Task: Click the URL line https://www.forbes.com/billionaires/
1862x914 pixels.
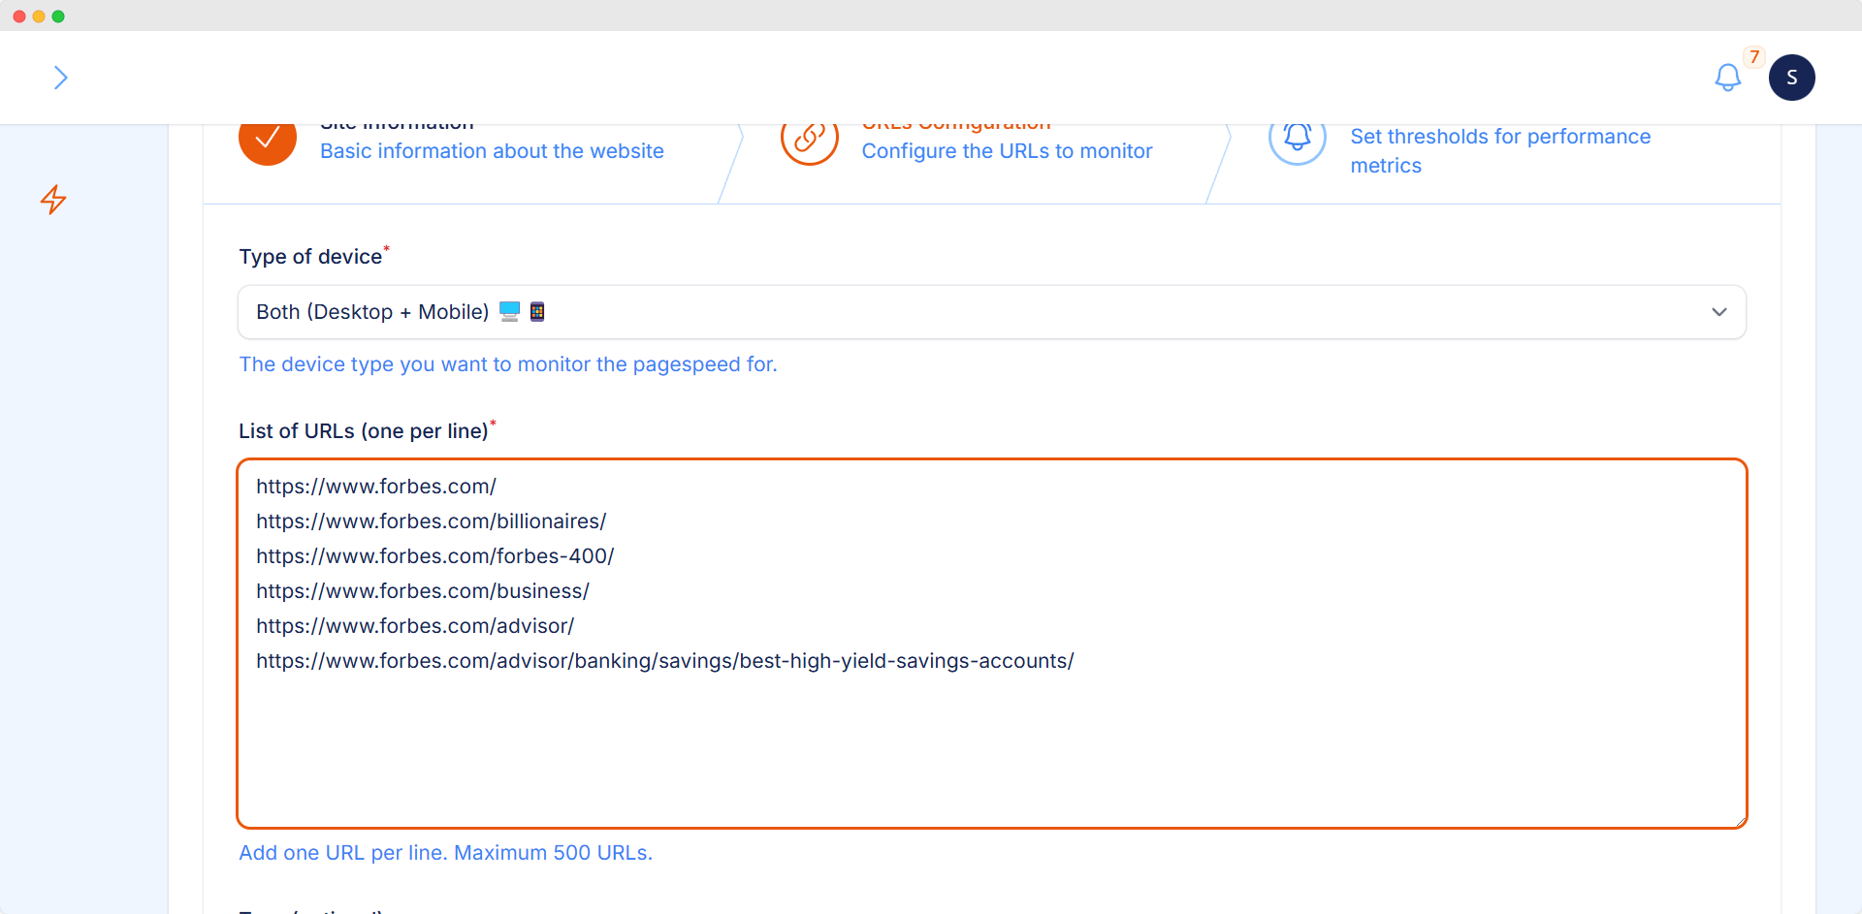Action: tap(431, 521)
